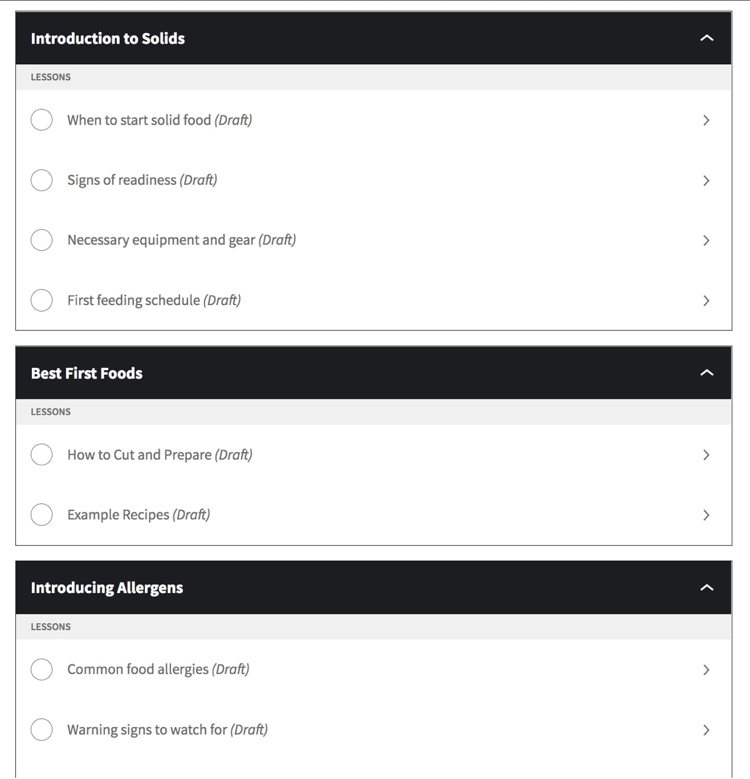Collapse the Best First Foods section
The height and width of the screenshot is (779, 750).
coord(706,372)
